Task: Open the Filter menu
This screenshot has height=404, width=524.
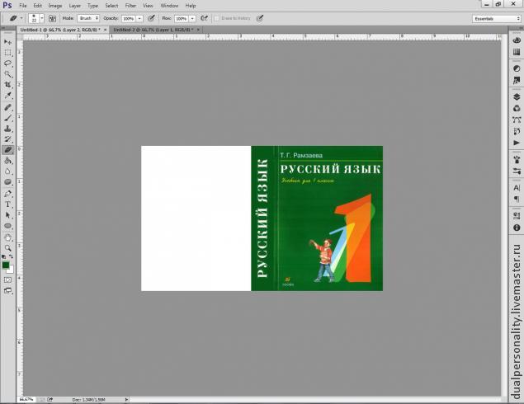Action: [x=130, y=5]
